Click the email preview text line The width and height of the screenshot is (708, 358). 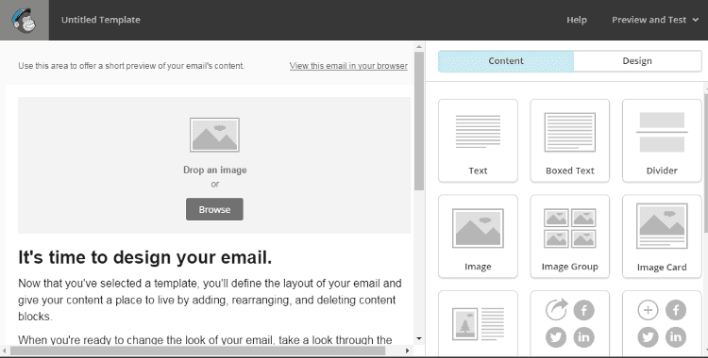point(131,66)
